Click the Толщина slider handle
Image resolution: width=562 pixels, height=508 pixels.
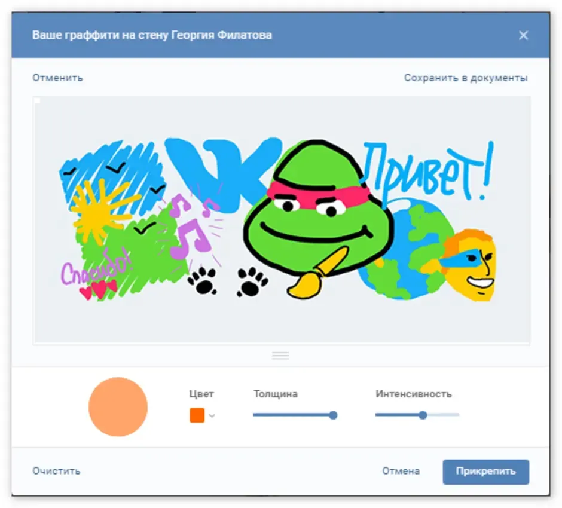(x=333, y=415)
